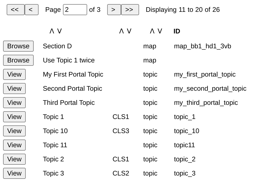This screenshot has height=185, width=255.
Task: Sort title column descending
Action: tap(59, 31)
